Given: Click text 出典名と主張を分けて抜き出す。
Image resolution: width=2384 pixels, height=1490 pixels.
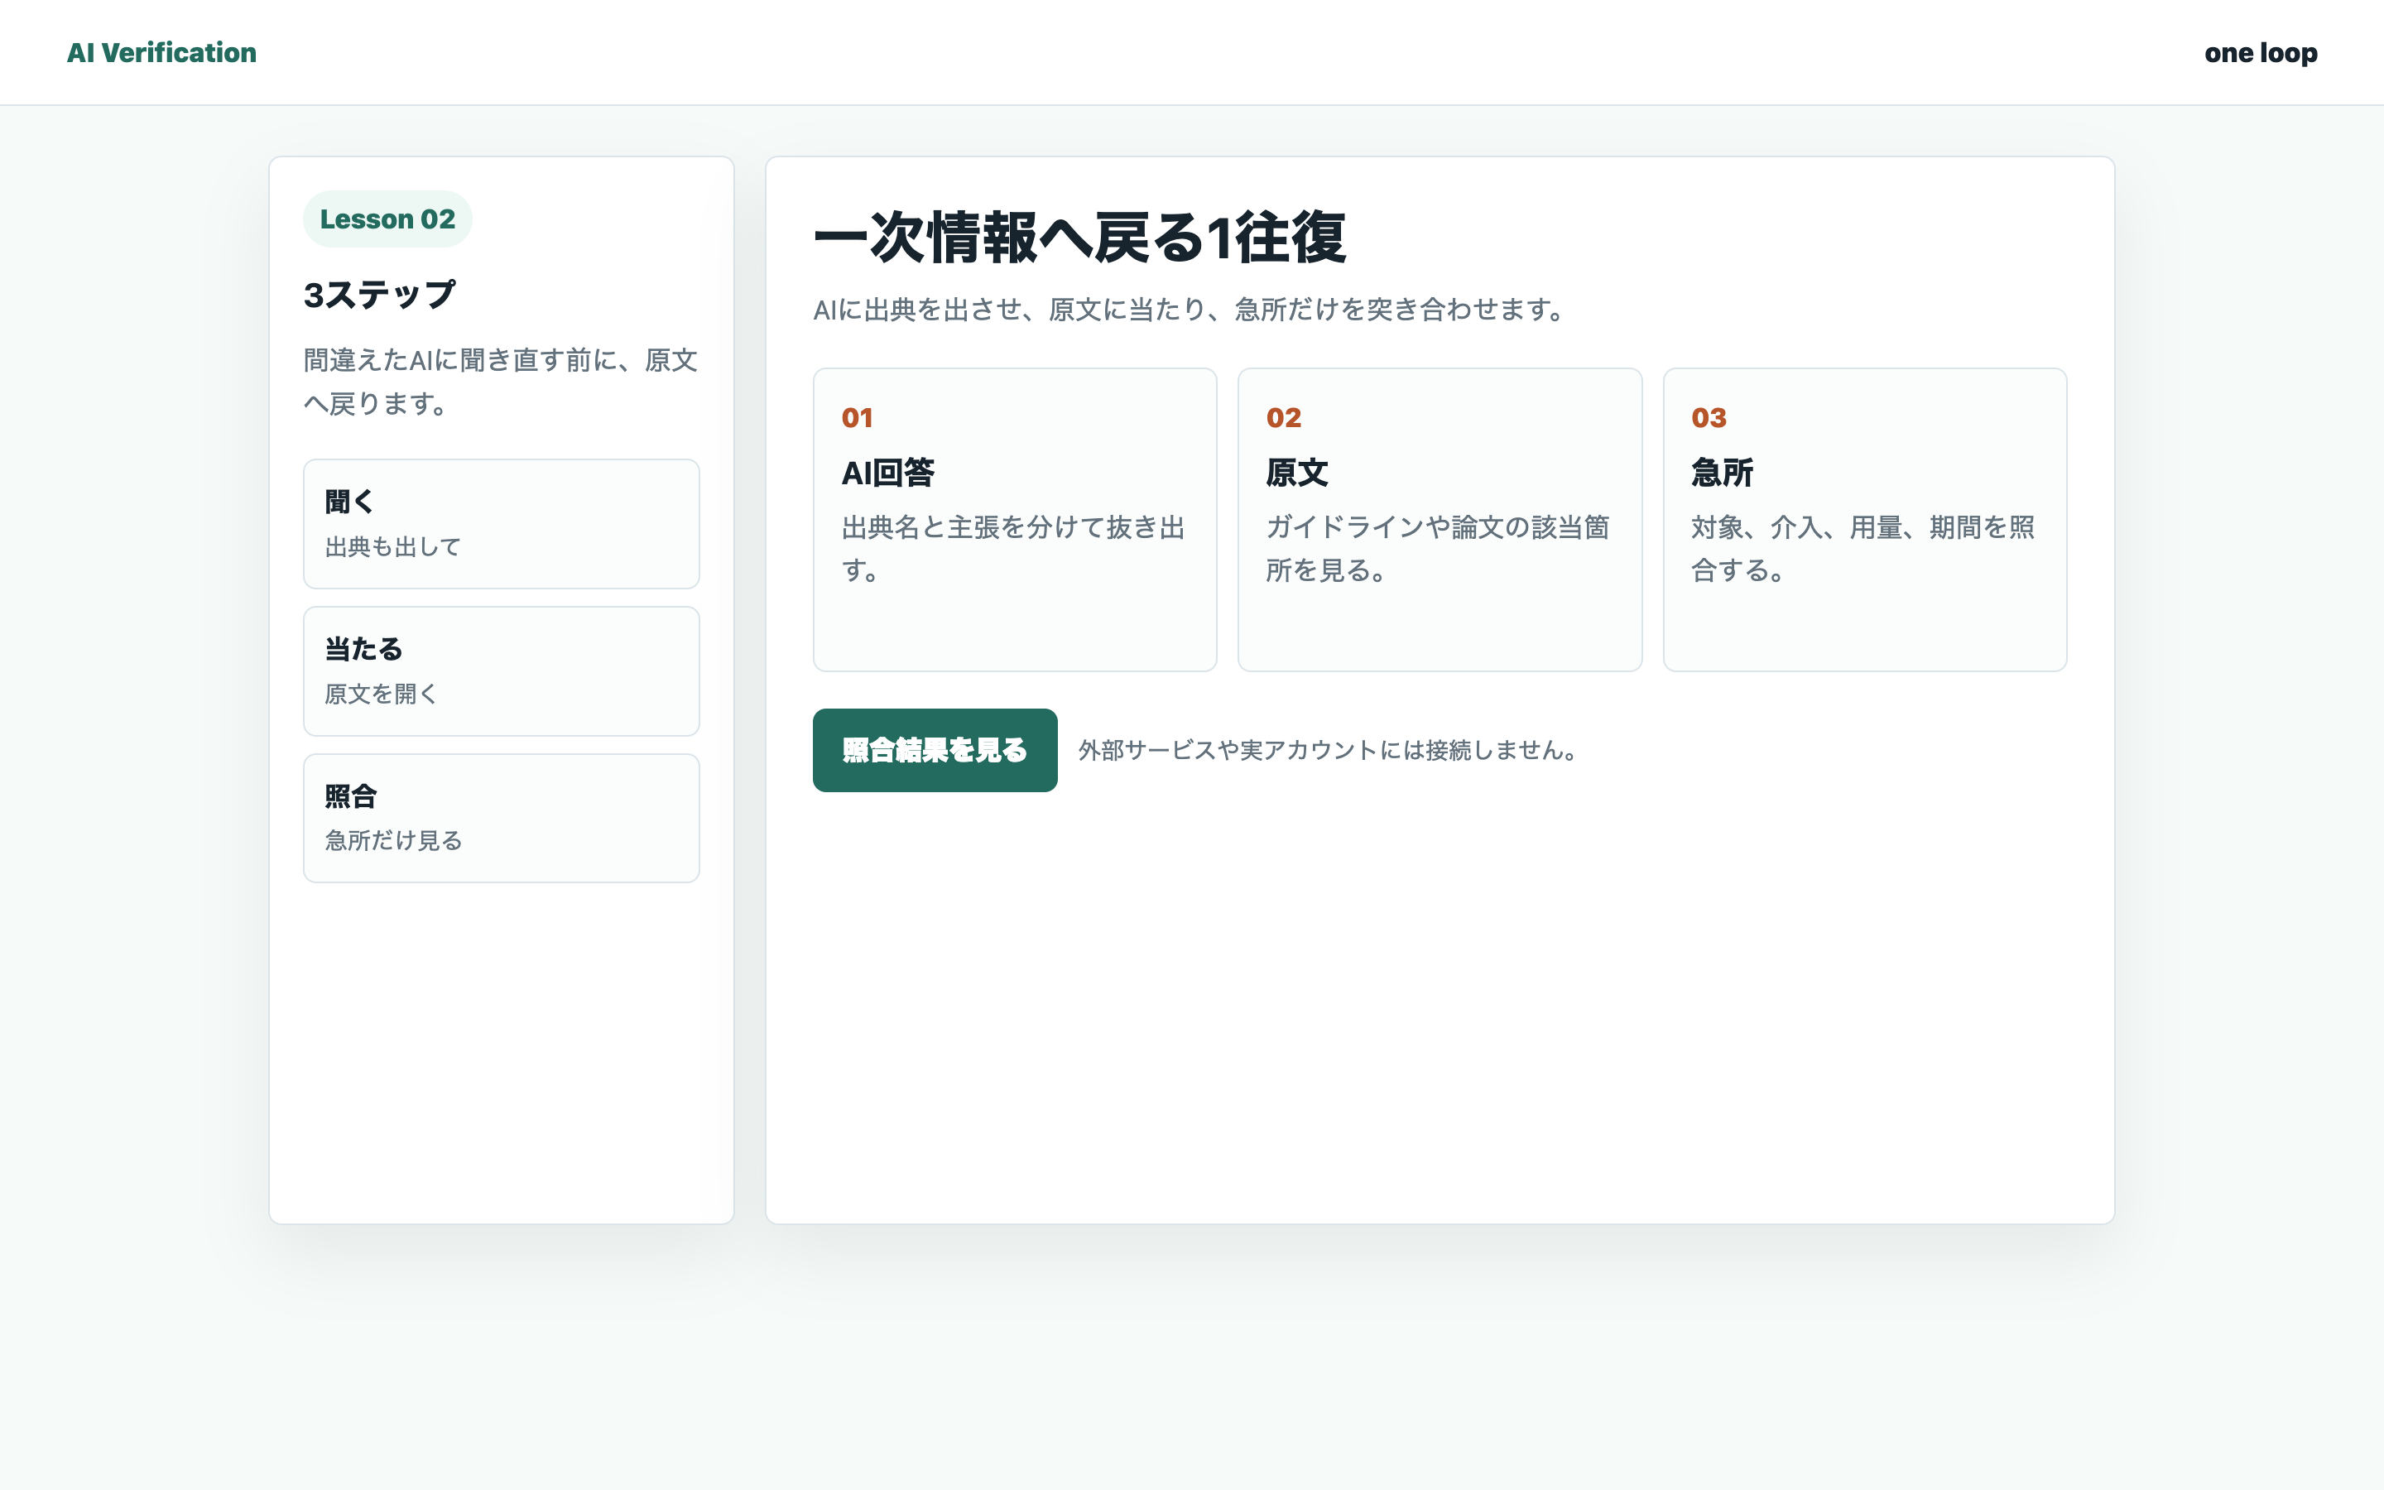Looking at the screenshot, I should click(x=1014, y=549).
